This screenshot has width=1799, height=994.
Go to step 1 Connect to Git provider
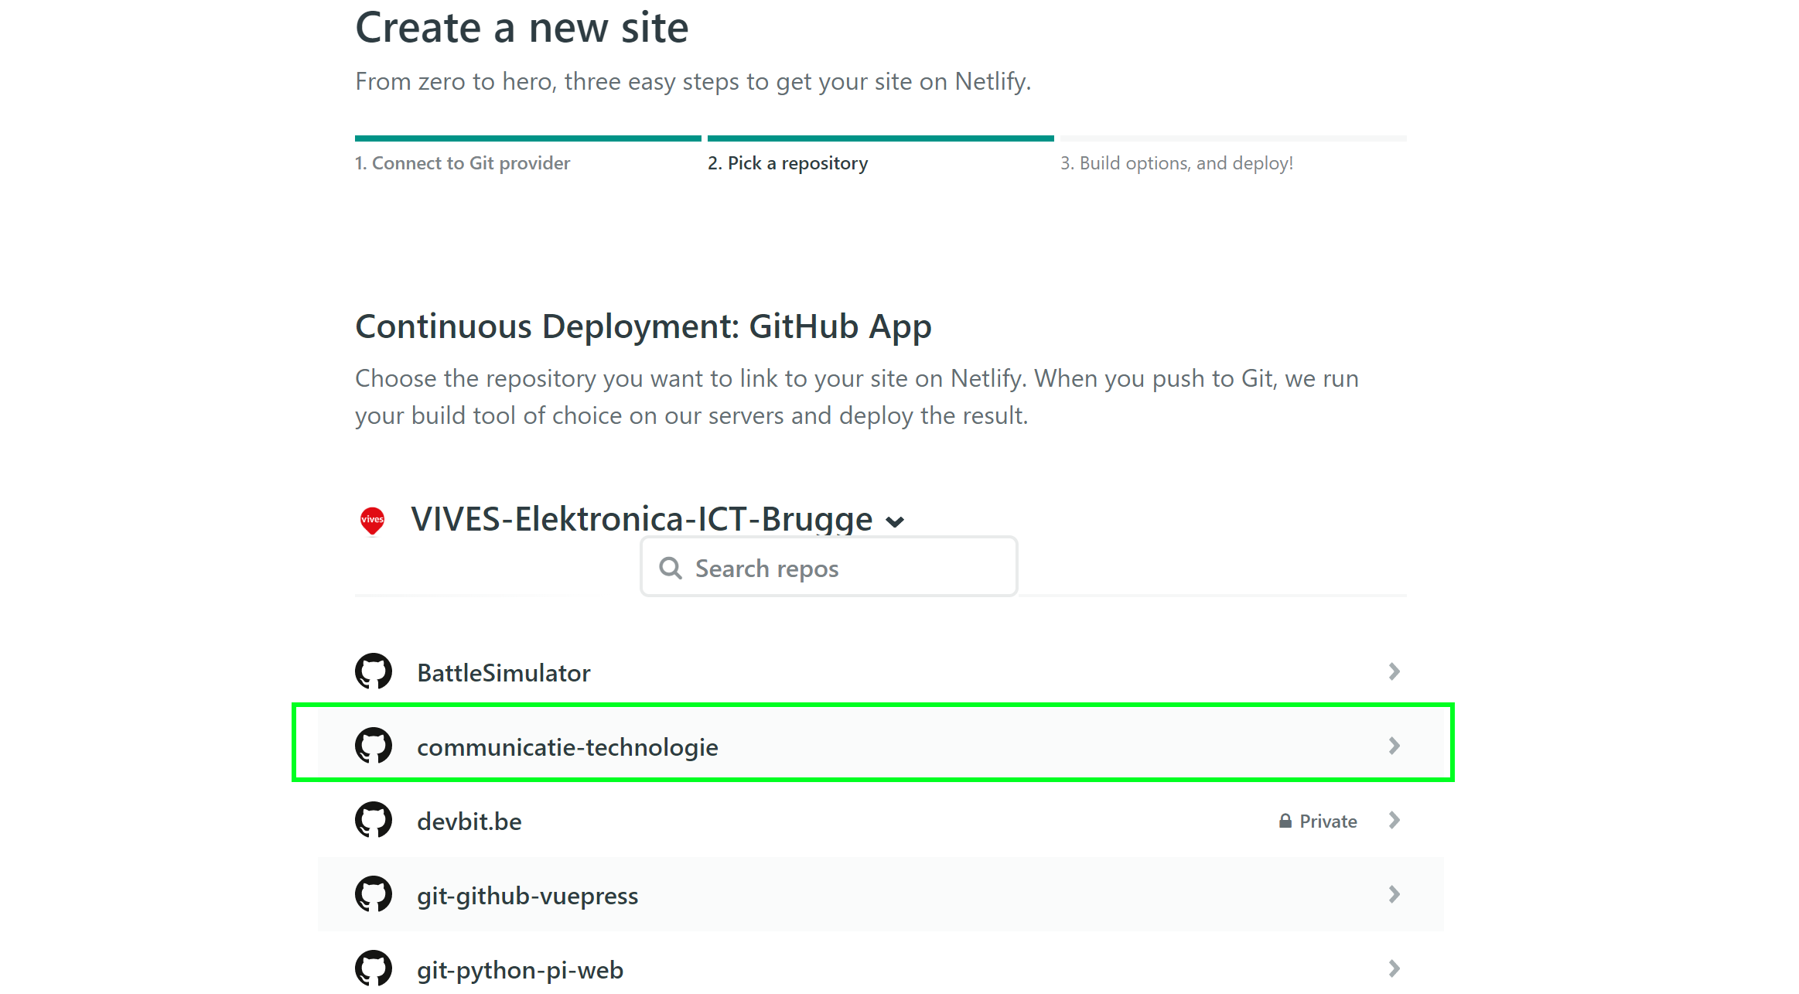click(x=463, y=163)
